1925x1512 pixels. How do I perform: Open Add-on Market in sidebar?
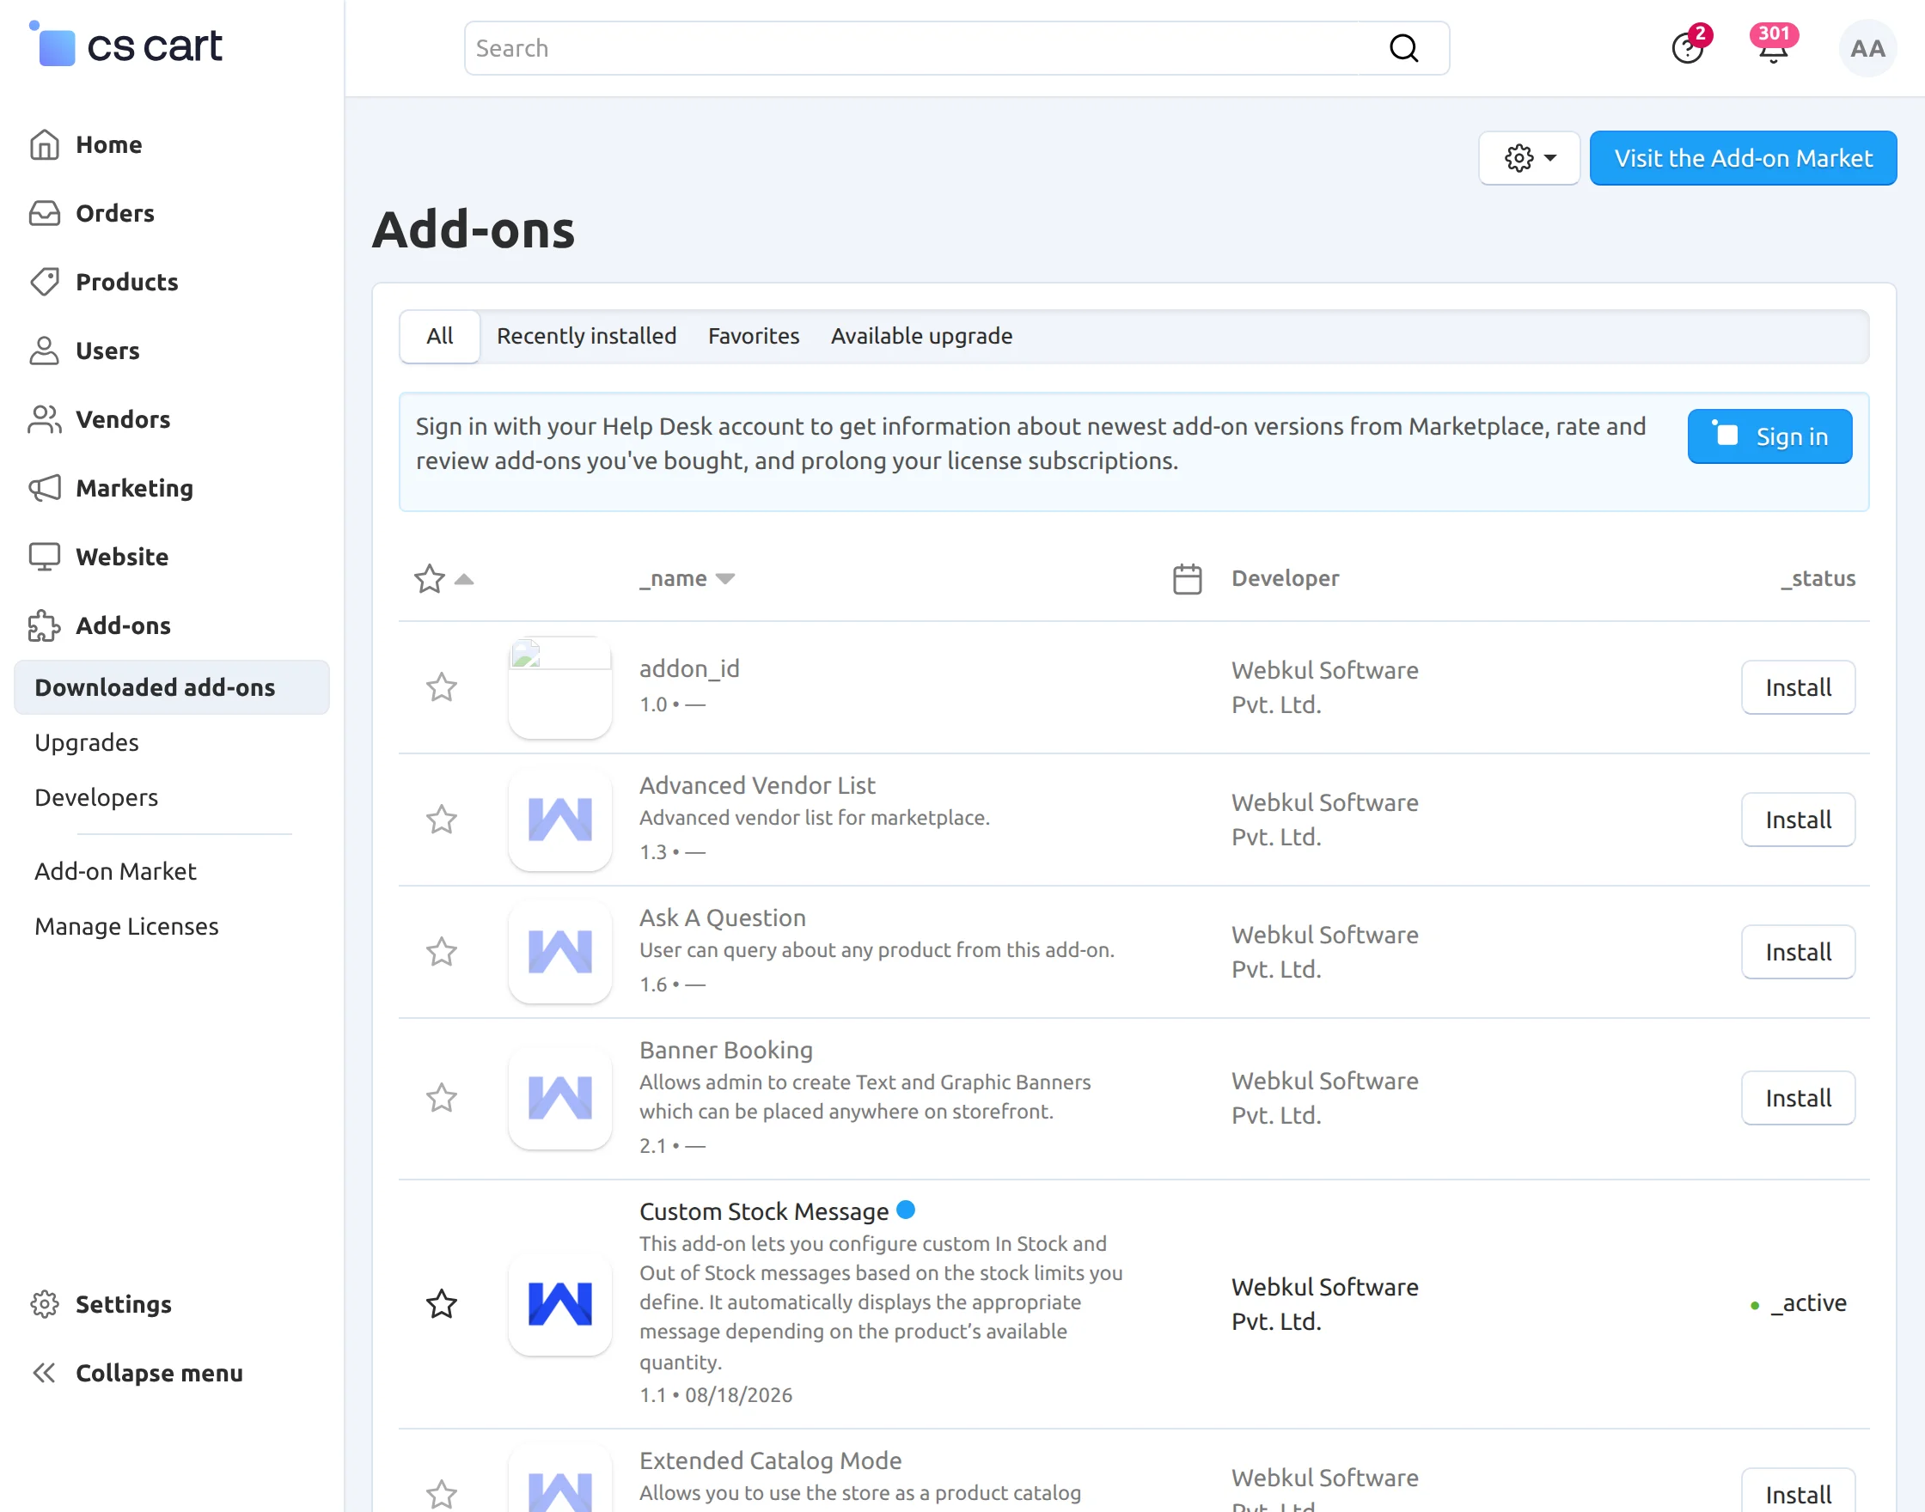115,871
